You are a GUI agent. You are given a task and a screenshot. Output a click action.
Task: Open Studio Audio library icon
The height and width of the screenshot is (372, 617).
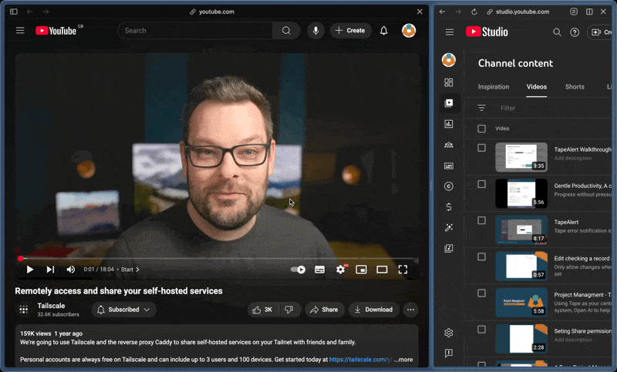click(449, 248)
